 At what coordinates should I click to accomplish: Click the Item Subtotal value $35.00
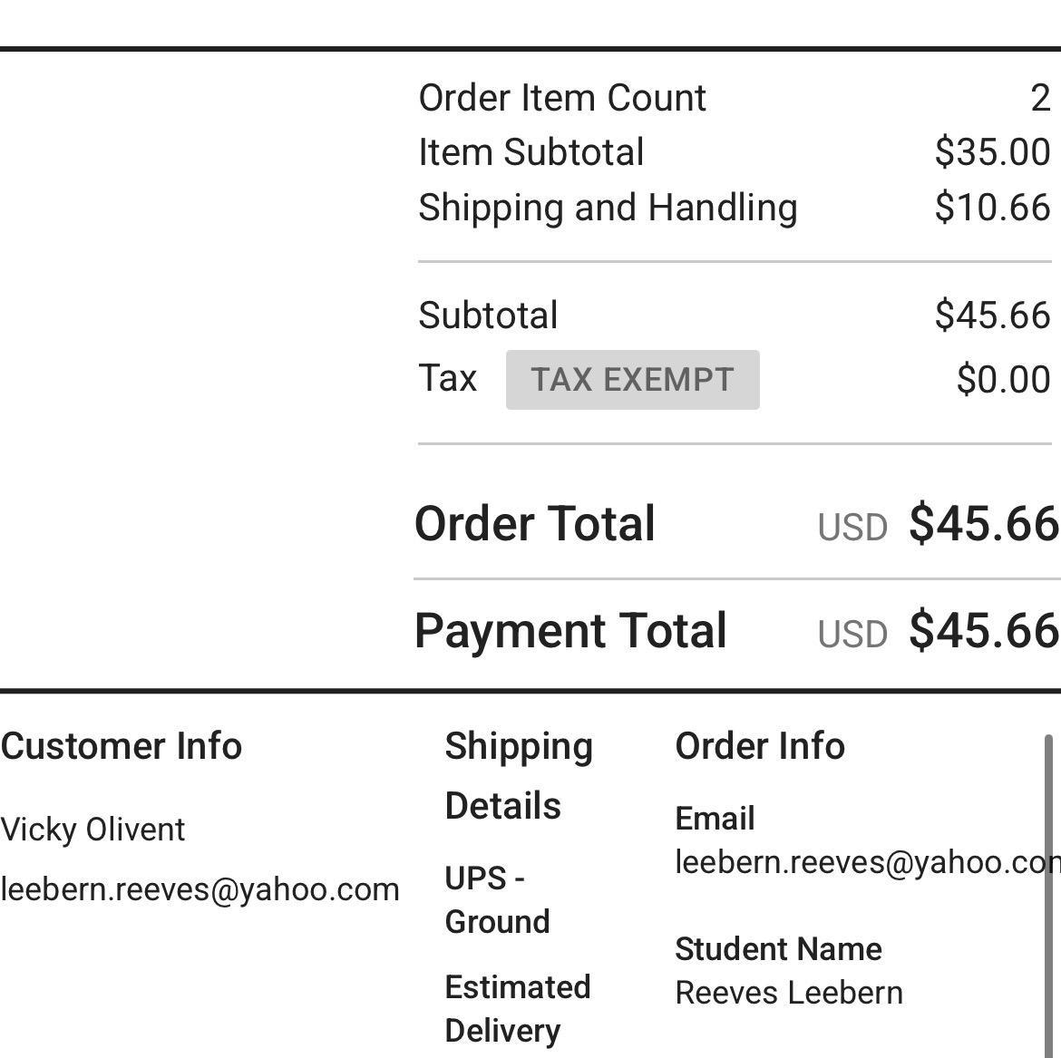992,152
